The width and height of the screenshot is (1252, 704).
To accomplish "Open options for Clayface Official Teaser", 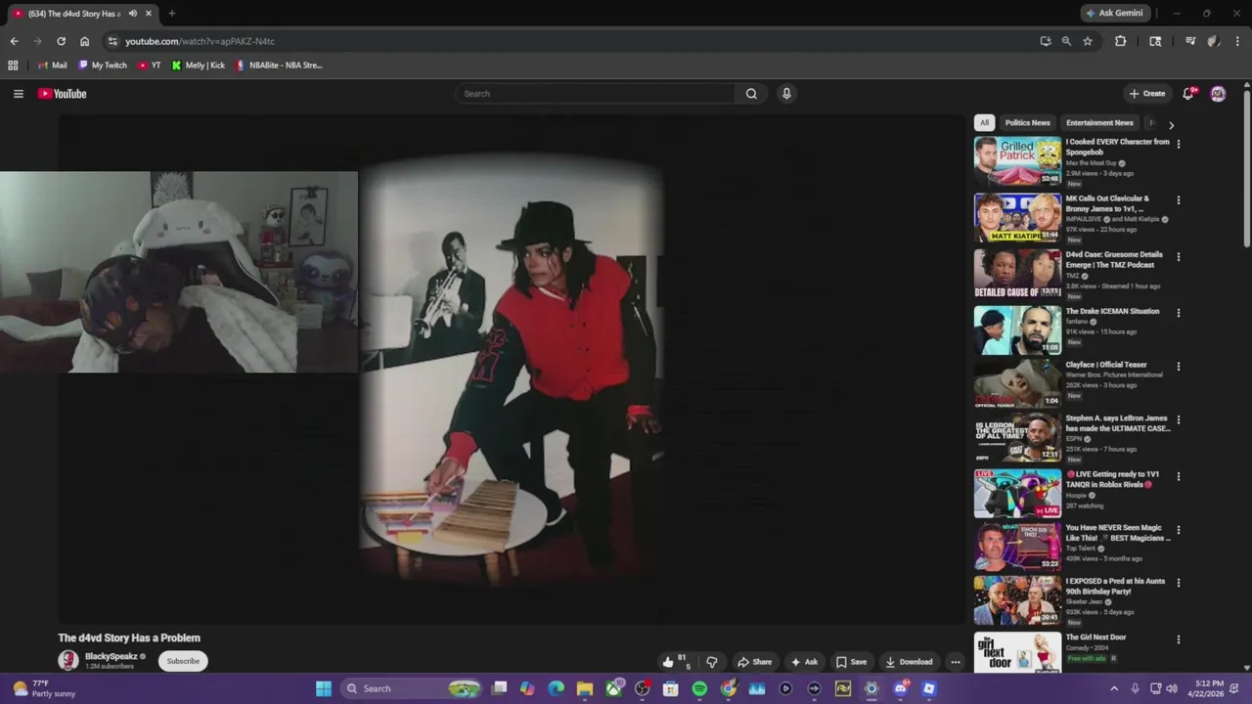I will coord(1178,367).
